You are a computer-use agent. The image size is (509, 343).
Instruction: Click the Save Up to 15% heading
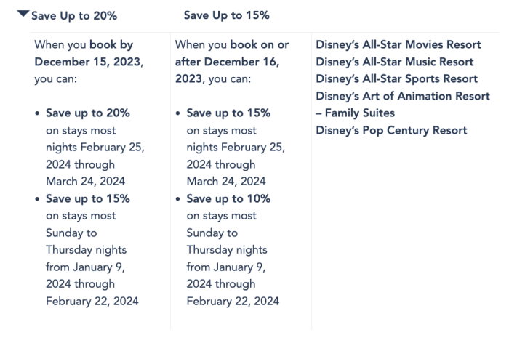(x=226, y=15)
